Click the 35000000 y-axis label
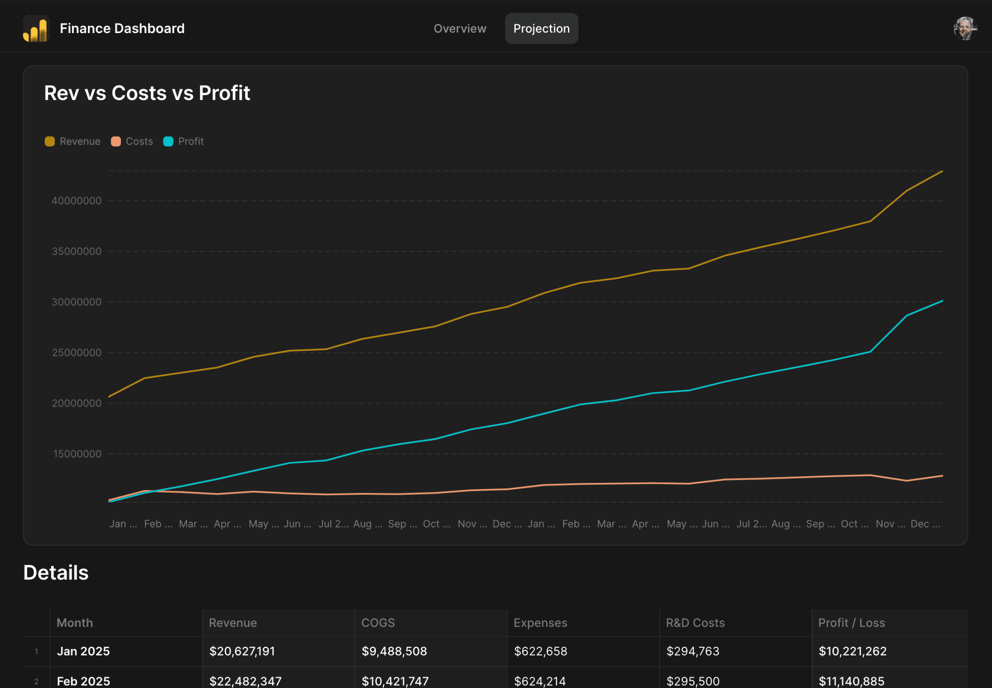This screenshot has height=688, width=992. 77,252
